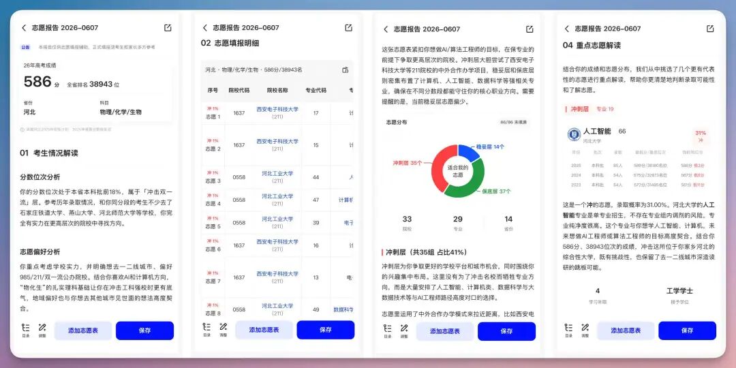Click the 院校名称 column header
736x368 pixels.
click(x=277, y=90)
